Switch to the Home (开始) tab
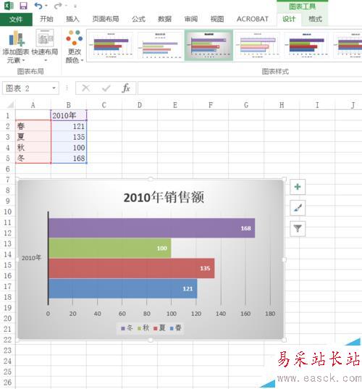362x389 pixels. [46, 19]
